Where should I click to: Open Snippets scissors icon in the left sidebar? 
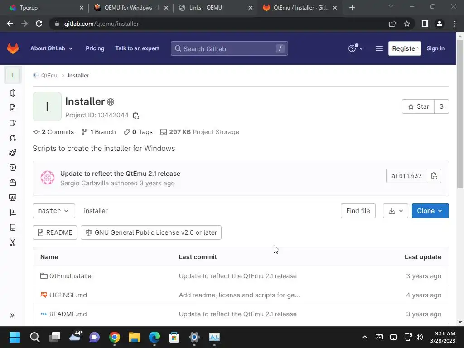point(12,243)
